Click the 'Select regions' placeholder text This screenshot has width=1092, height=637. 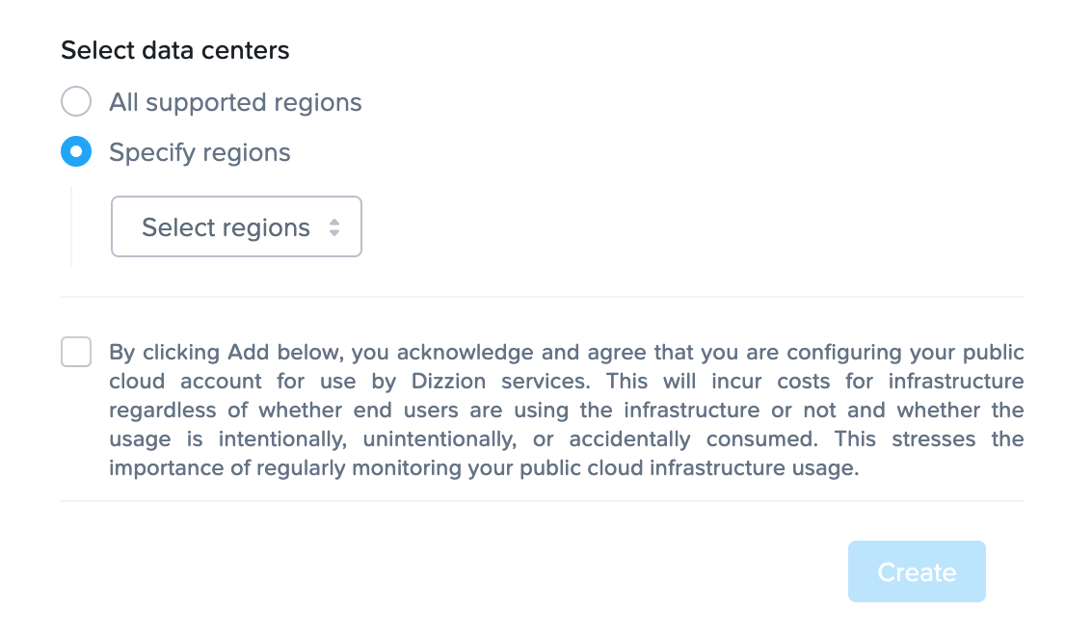[x=226, y=227]
